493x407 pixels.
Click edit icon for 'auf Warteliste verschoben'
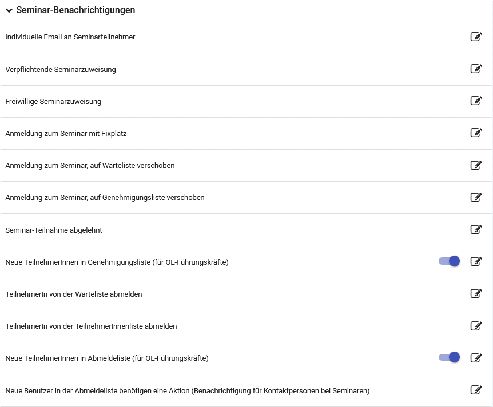pos(476,165)
